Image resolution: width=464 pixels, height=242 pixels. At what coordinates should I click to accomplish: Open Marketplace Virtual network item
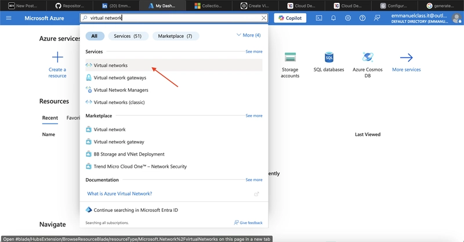coord(173,129)
